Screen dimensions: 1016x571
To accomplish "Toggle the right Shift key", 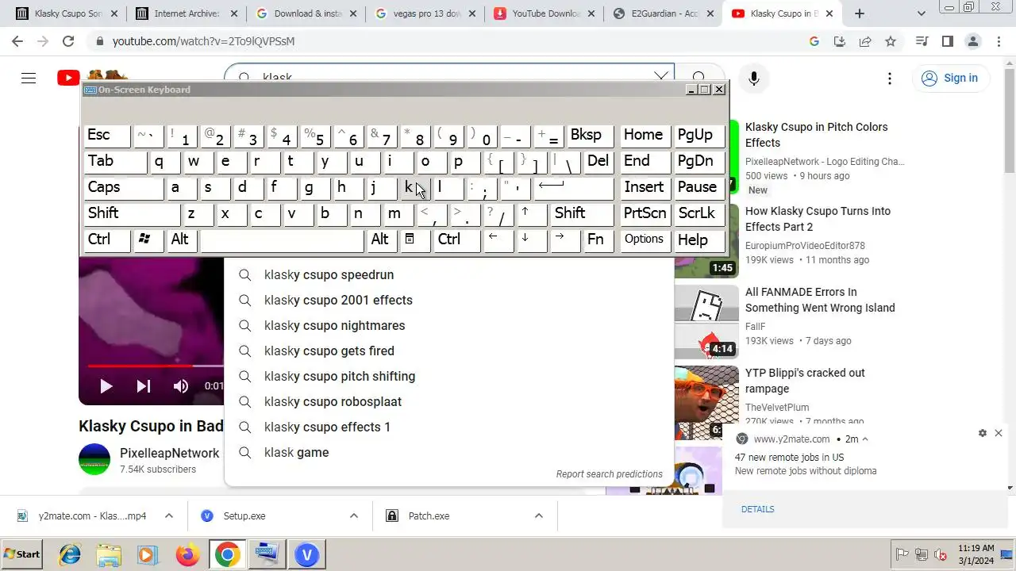I will pyautogui.click(x=582, y=213).
